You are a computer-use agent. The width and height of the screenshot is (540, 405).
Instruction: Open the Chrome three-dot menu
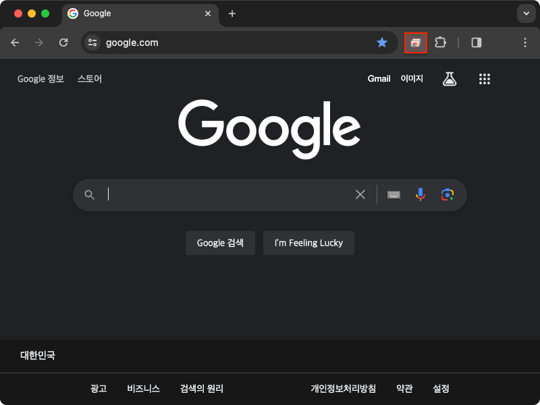[x=525, y=43]
